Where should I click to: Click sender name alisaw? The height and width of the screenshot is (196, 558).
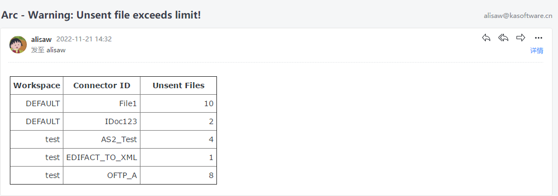42,39
